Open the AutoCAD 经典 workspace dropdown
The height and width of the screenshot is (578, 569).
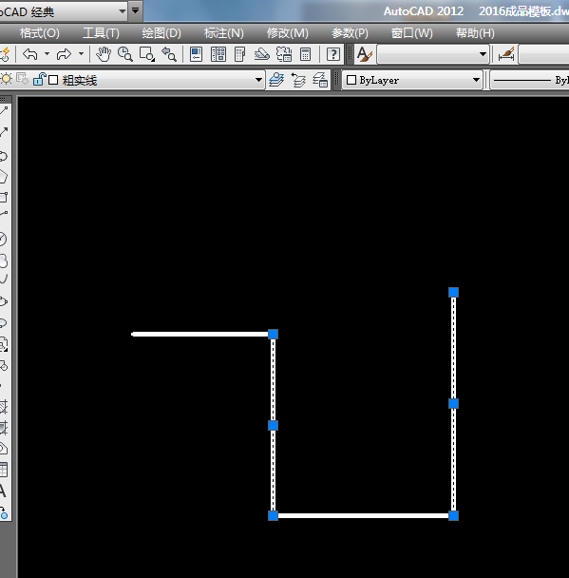(123, 11)
